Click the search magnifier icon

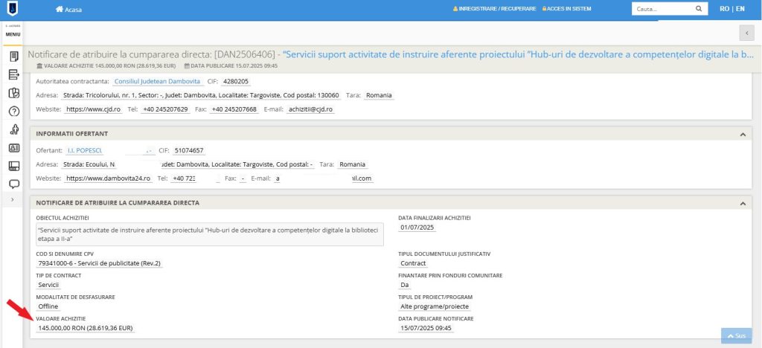[698, 9]
